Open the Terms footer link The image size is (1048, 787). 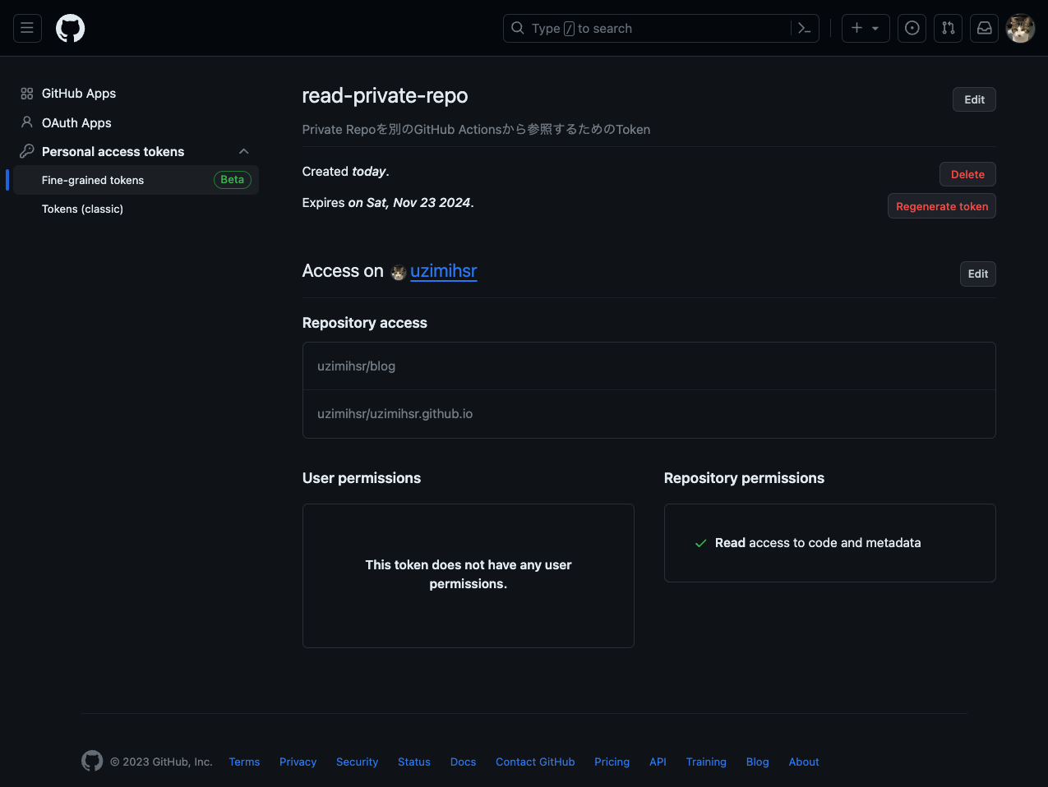click(x=244, y=762)
